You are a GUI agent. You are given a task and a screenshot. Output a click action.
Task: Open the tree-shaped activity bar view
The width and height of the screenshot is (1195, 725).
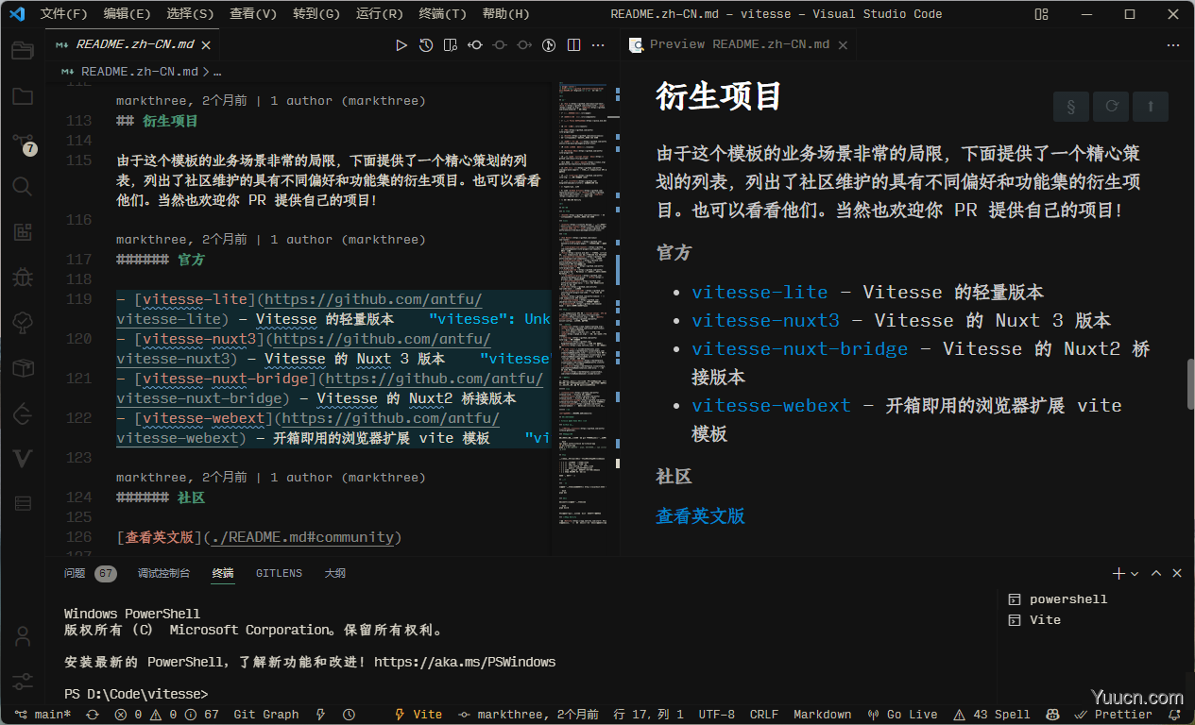(22, 322)
